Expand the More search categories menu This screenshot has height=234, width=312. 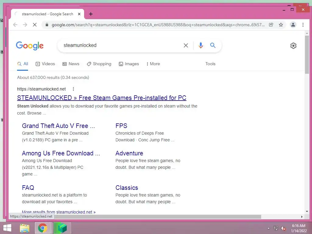click(153, 64)
